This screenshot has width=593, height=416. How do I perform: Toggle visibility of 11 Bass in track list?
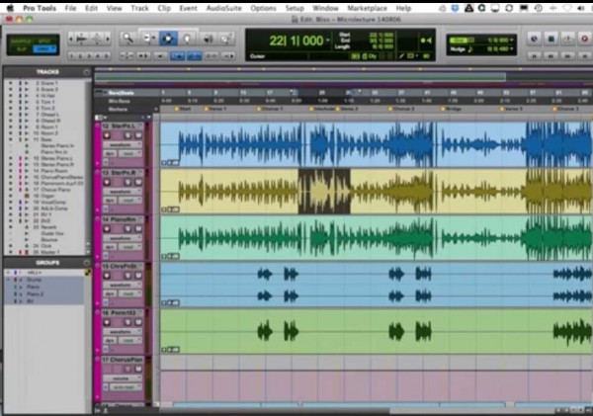(x=11, y=139)
